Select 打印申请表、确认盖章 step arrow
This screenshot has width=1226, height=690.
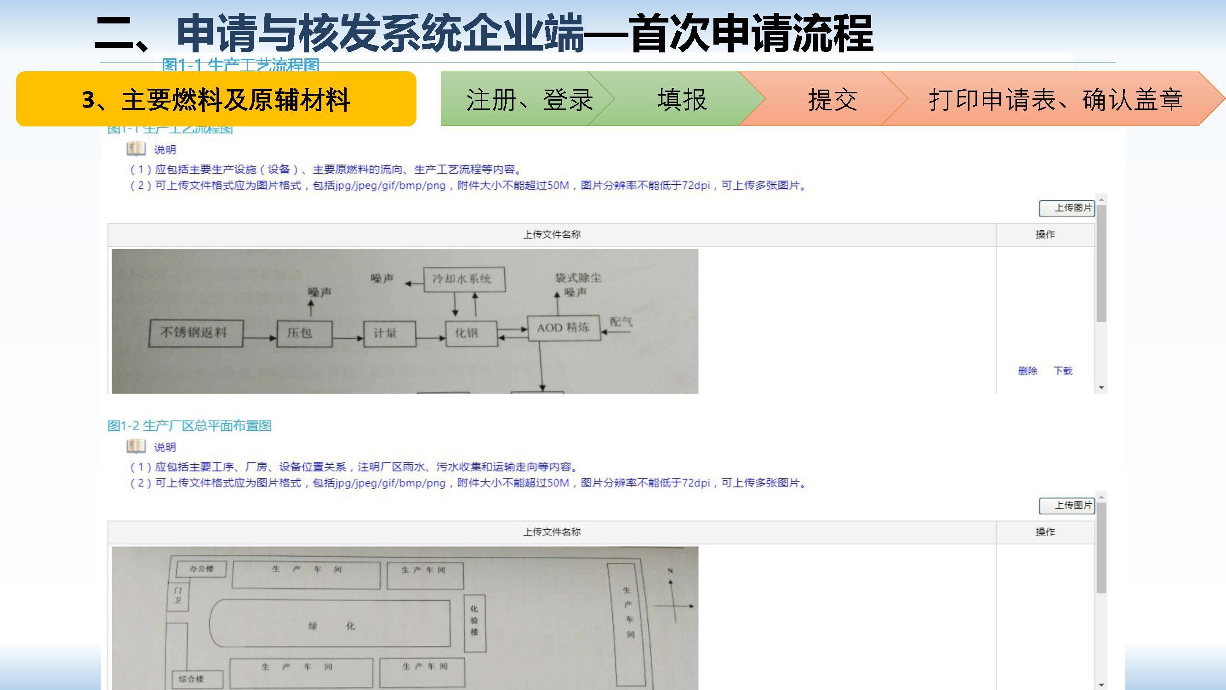(1055, 99)
